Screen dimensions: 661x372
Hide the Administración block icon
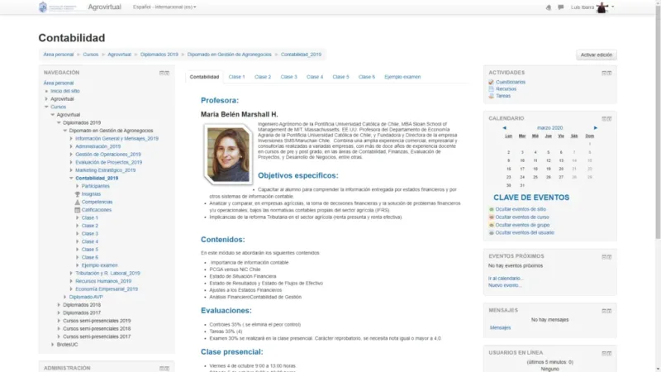[161, 369]
